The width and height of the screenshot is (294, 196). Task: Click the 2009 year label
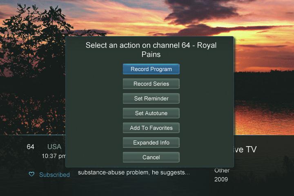(221, 179)
